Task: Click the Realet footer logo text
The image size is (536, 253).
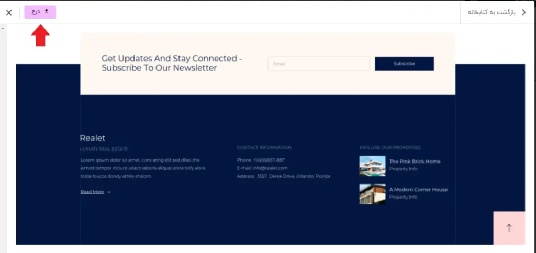Action: click(x=93, y=138)
